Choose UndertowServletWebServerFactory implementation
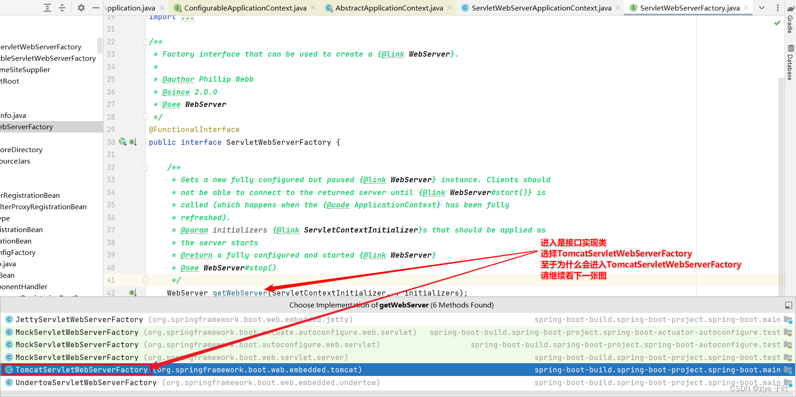 click(398, 382)
